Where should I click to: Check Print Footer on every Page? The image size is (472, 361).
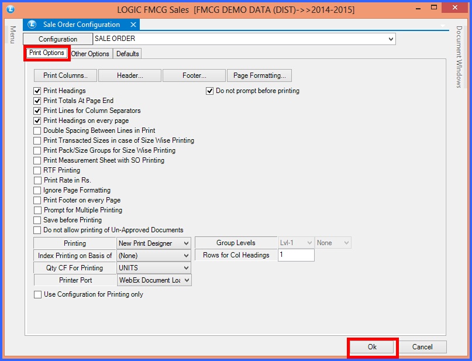tap(37, 200)
